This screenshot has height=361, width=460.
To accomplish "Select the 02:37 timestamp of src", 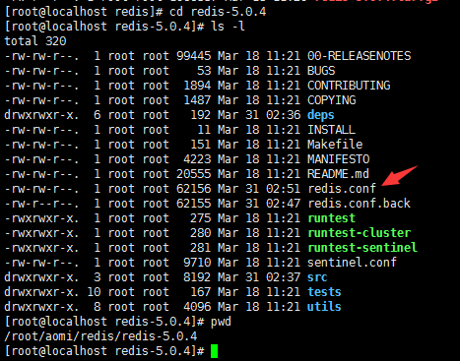I will (x=283, y=277).
